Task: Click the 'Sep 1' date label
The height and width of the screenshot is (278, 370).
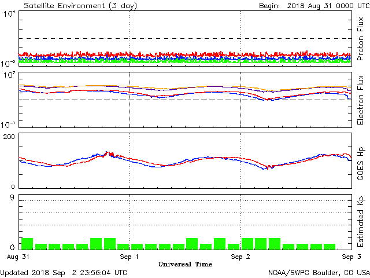Action: tap(129, 257)
